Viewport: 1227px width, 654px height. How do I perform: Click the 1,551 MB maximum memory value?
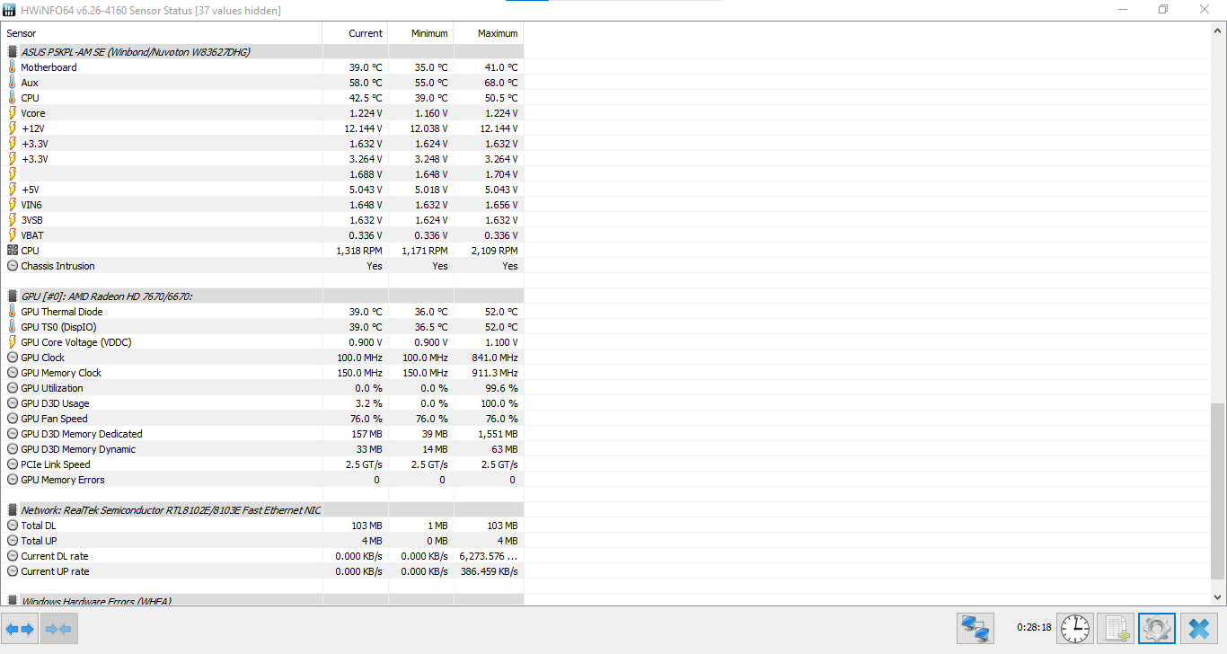click(497, 434)
